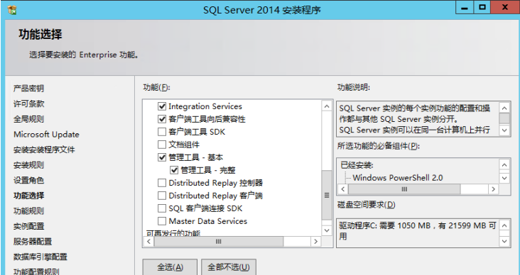The height and width of the screenshot is (275, 520).
Task: Click feature list vertical scrollbar thumb
Action: pyautogui.click(x=327, y=195)
